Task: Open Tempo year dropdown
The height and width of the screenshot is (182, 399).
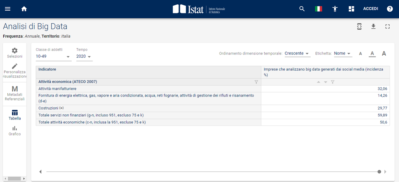Action: 84,57
